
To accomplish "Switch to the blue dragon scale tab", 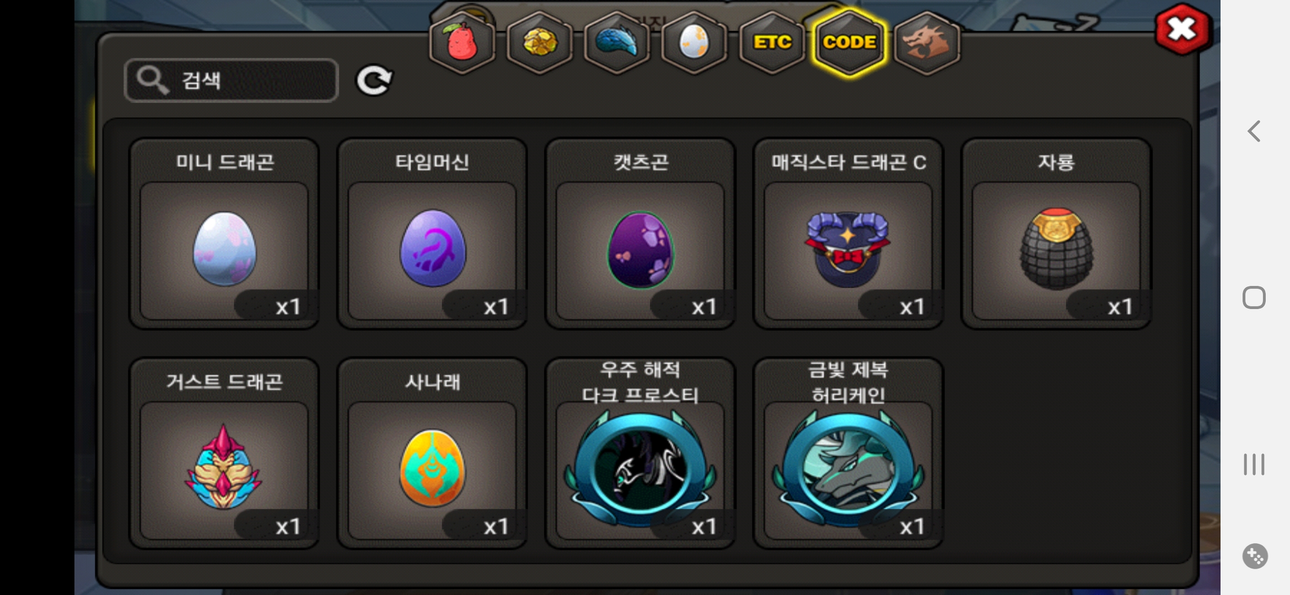I will click(x=617, y=42).
